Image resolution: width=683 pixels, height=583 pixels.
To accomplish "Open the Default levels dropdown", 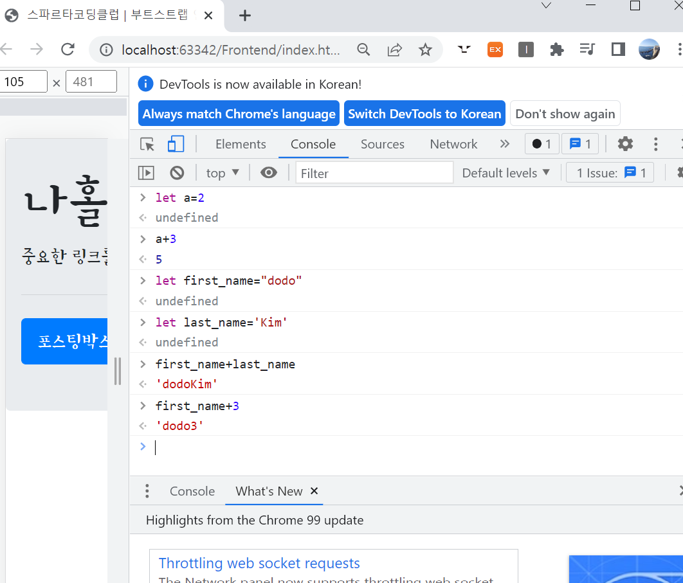I will (x=505, y=173).
